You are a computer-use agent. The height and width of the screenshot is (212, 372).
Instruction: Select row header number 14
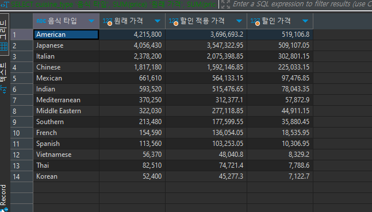(x=22, y=176)
